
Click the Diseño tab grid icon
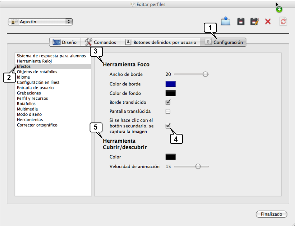pos(56,42)
